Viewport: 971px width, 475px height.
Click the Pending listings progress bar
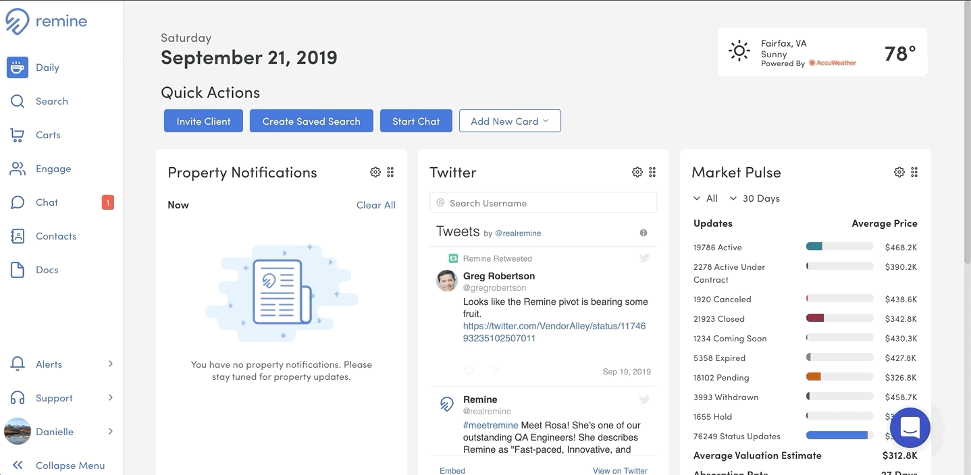[x=839, y=377]
